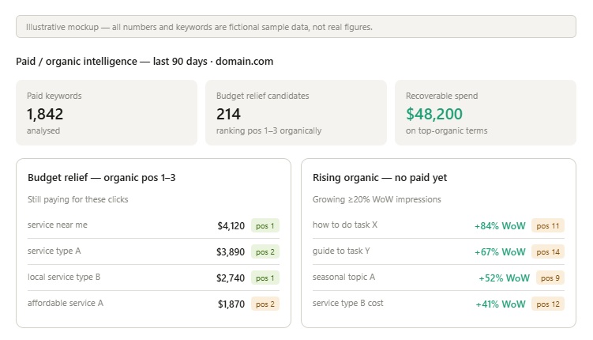
Task: Click the 'analysed' caption under Paid keywords
Action: tap(43, 130)
